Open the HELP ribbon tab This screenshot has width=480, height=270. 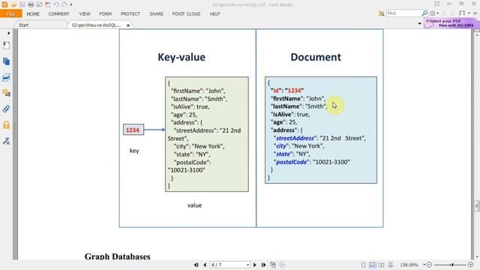[215, 13]
